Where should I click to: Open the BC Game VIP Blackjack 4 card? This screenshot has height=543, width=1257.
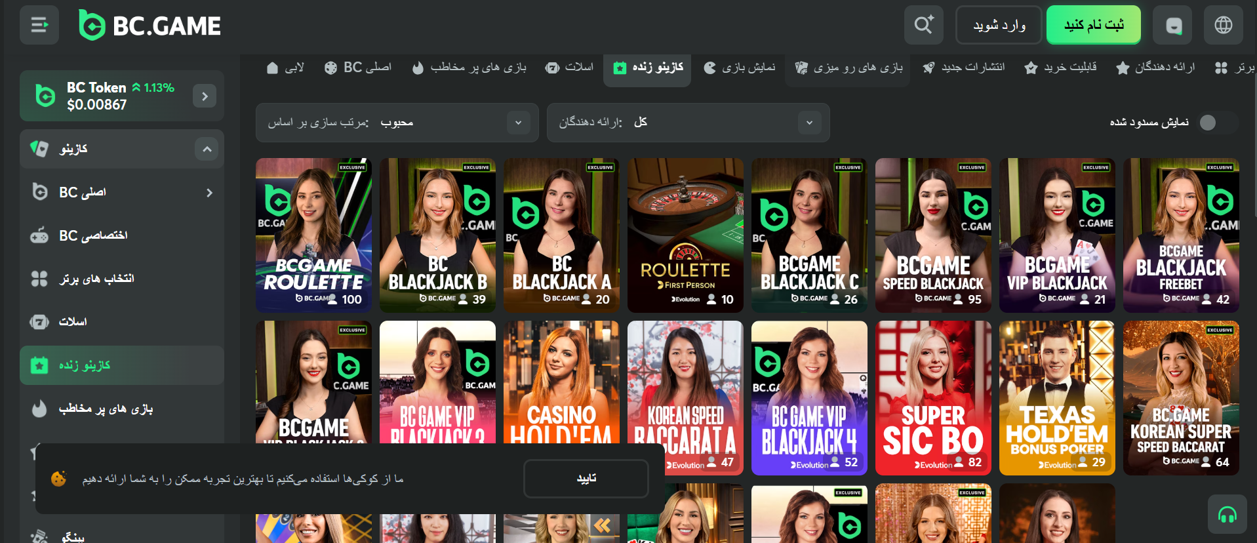809,398
